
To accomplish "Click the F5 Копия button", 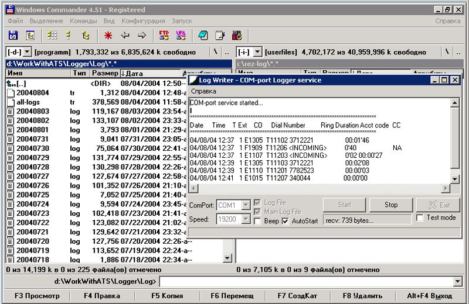I will point(166,296).
